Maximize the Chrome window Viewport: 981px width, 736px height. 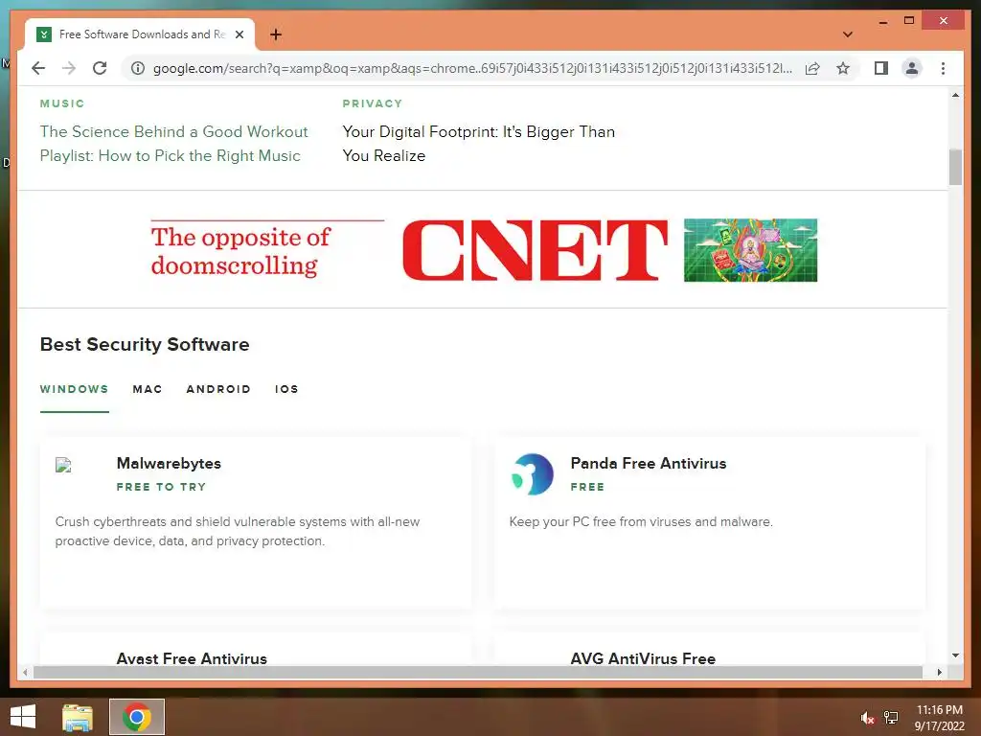pos(909,21)
